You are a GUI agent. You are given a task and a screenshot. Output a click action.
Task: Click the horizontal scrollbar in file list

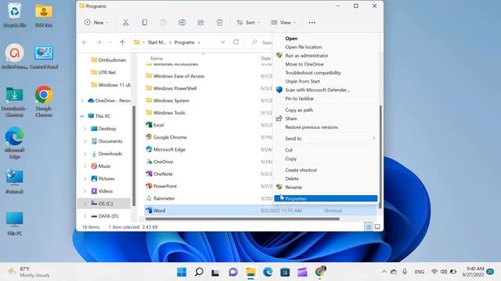pos(242,219)
